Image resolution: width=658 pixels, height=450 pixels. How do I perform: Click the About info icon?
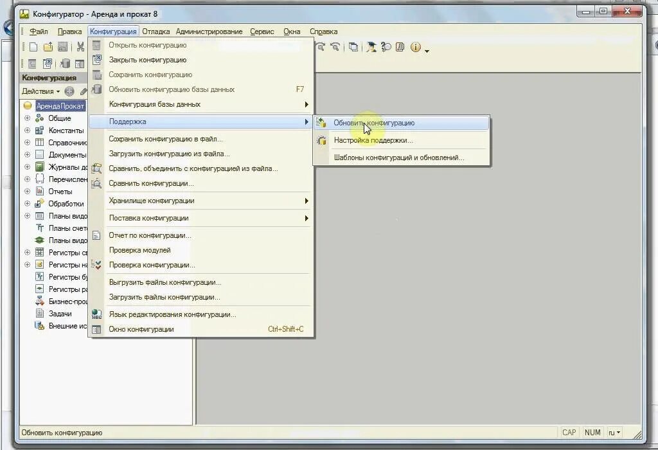coord(416,47)
